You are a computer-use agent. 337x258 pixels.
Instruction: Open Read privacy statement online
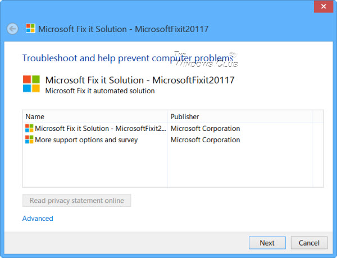[77, 200]
